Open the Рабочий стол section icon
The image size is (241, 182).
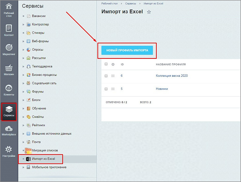click(9, 7)
